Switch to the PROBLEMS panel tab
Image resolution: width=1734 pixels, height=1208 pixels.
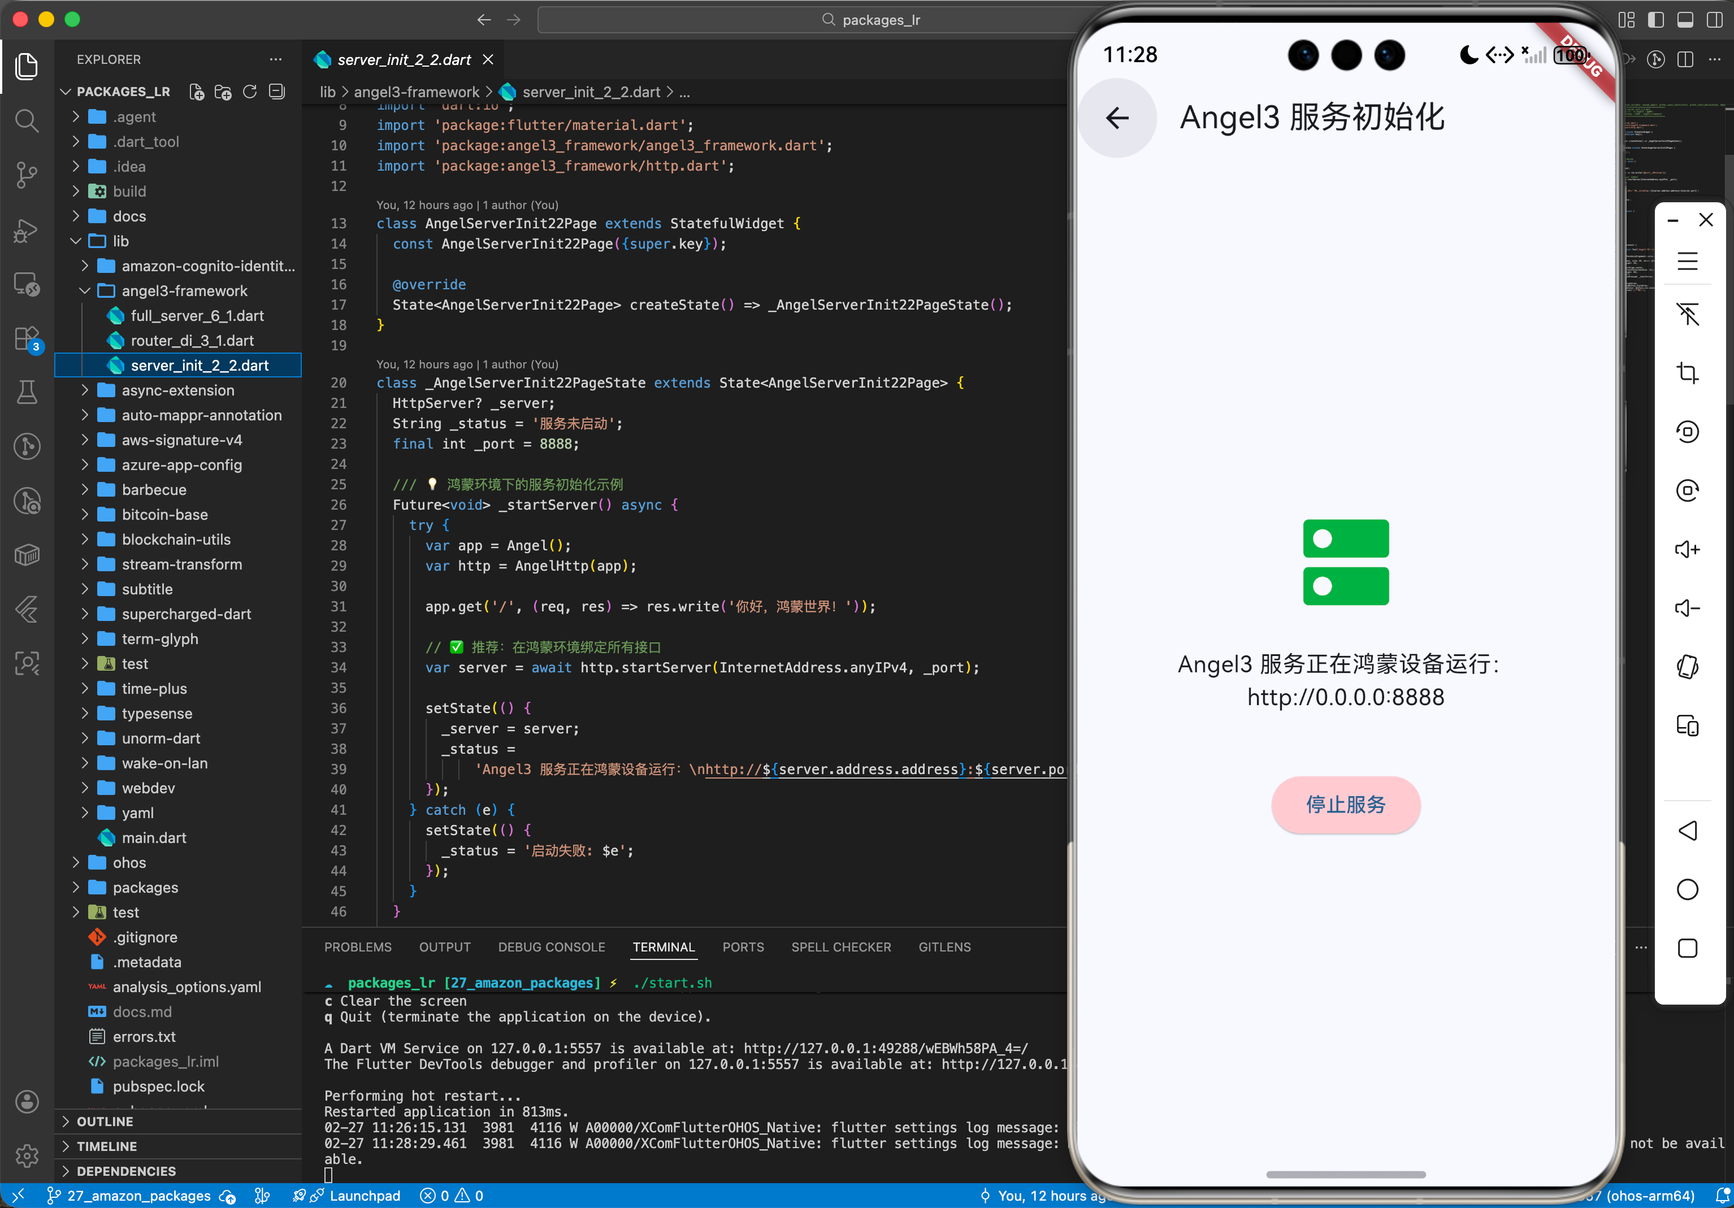click(358, 947)
